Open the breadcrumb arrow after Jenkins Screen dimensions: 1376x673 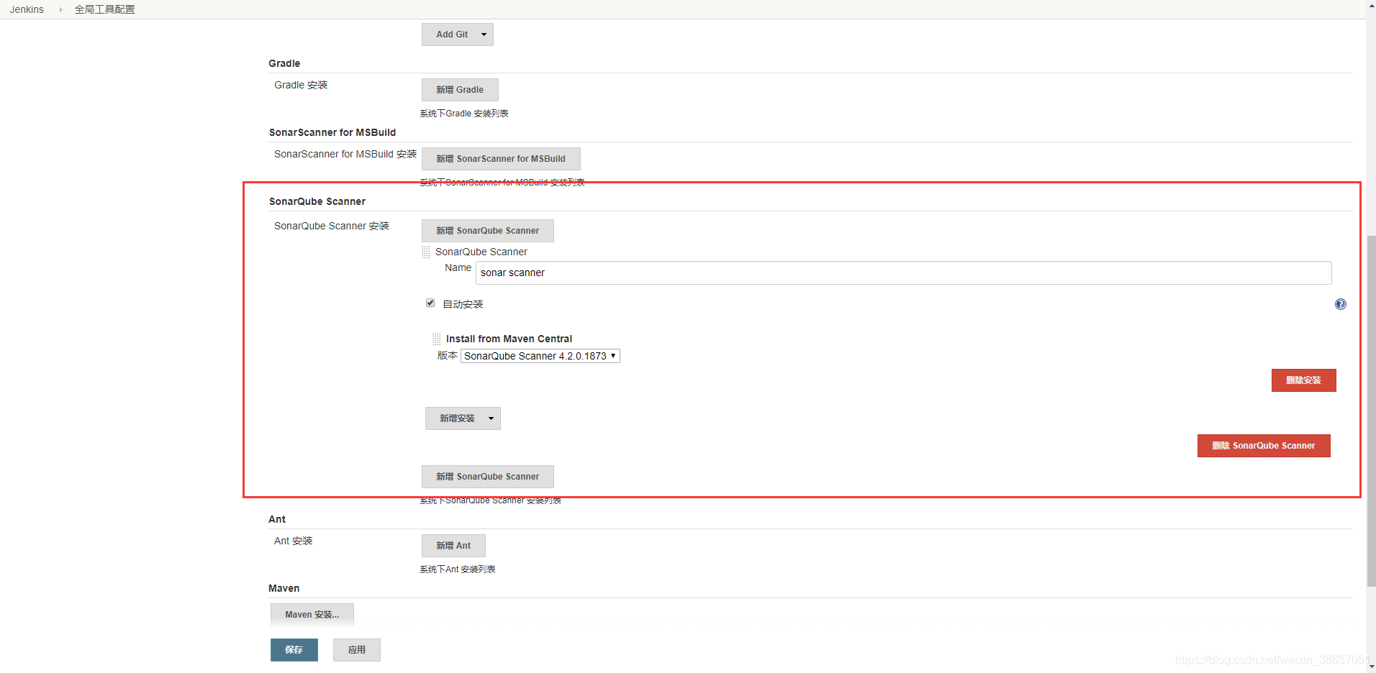point(60,9)
